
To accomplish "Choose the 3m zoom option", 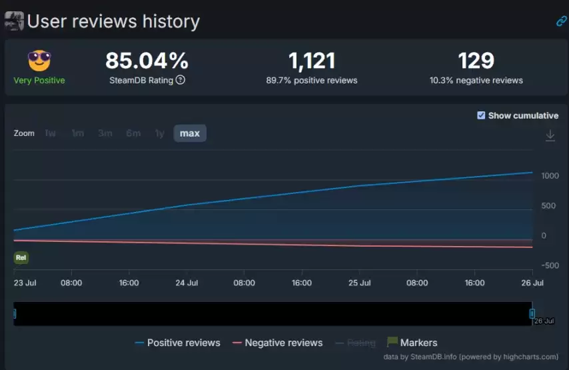I will (105, 133).
